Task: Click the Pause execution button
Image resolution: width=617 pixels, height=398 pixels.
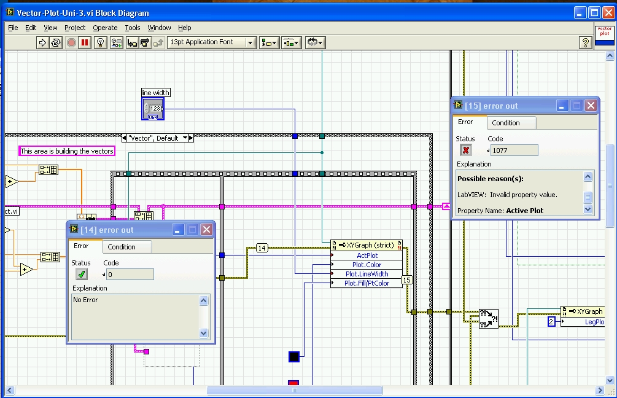Action: click(85, 42)
